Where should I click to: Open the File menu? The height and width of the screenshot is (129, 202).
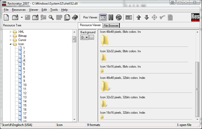click(6, 10)
